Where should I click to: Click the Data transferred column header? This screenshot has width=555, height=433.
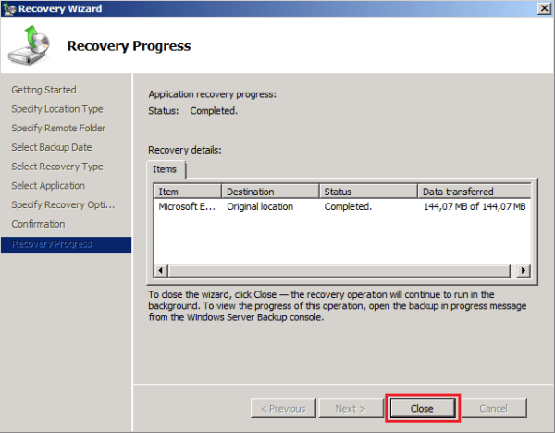475,192
